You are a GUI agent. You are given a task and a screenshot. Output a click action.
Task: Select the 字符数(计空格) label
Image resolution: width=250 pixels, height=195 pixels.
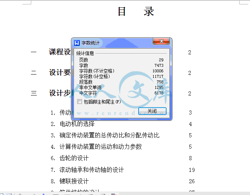click(x=94, y=76)
